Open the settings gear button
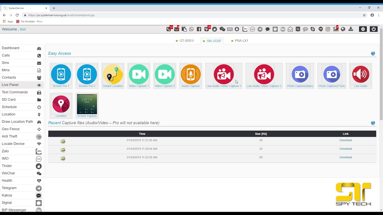This screenshot has width=383, height=215. click(363, 29)
